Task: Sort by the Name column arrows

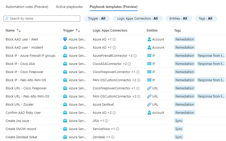Action: point(19,30)
